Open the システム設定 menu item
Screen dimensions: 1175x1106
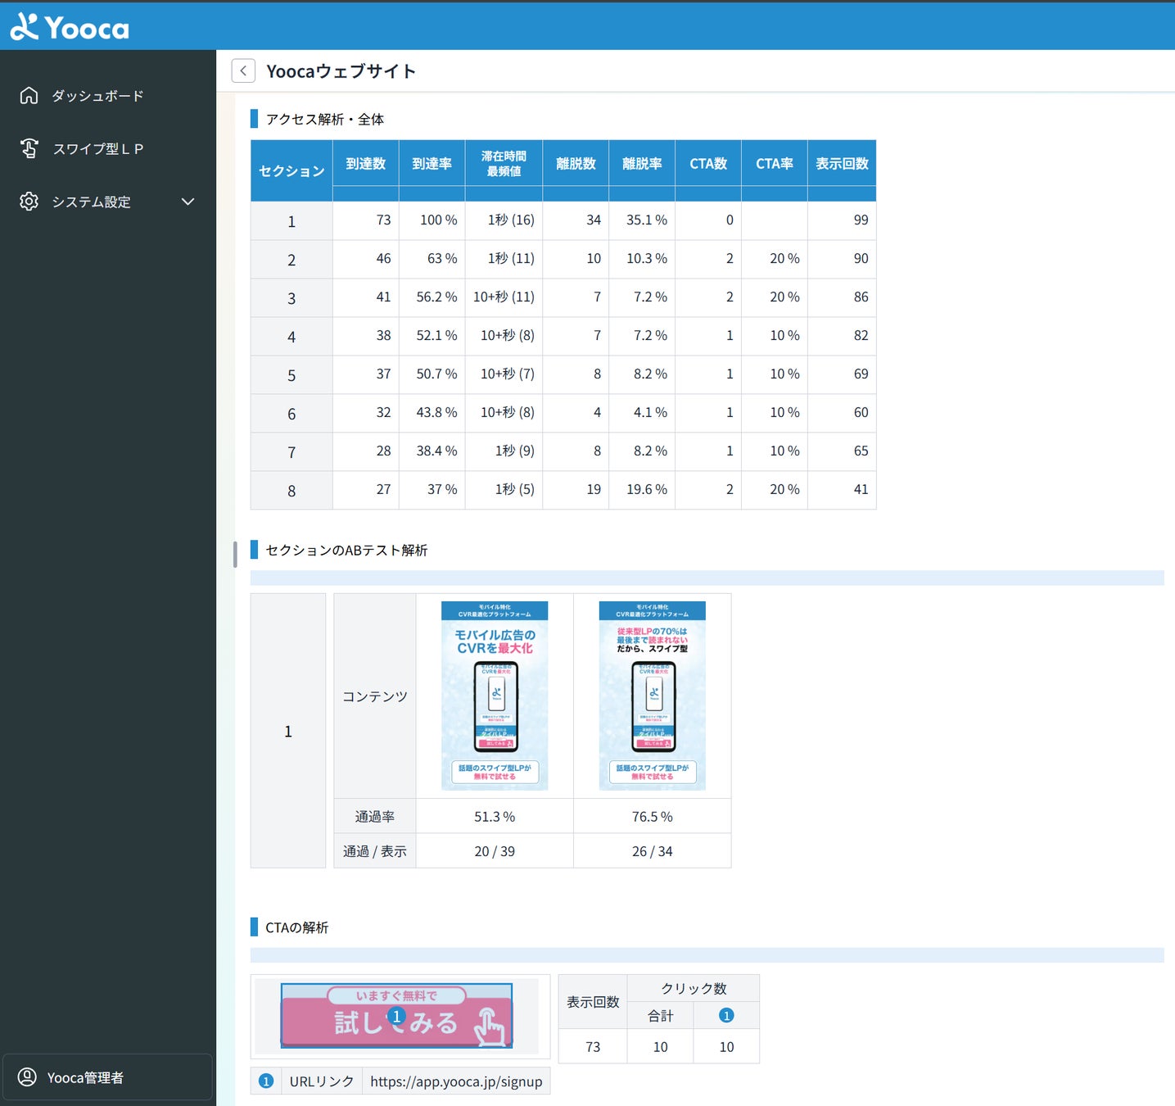91,202
